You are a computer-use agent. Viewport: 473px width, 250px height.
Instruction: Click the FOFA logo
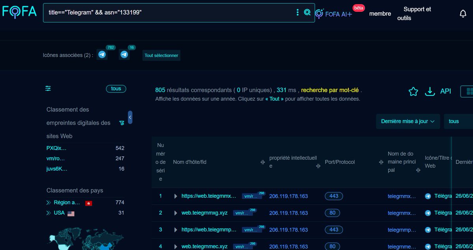(19, 12)
